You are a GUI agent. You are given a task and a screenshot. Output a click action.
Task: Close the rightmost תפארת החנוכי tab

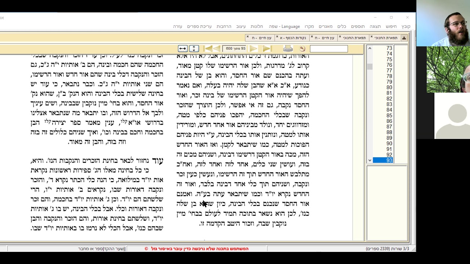371,37
